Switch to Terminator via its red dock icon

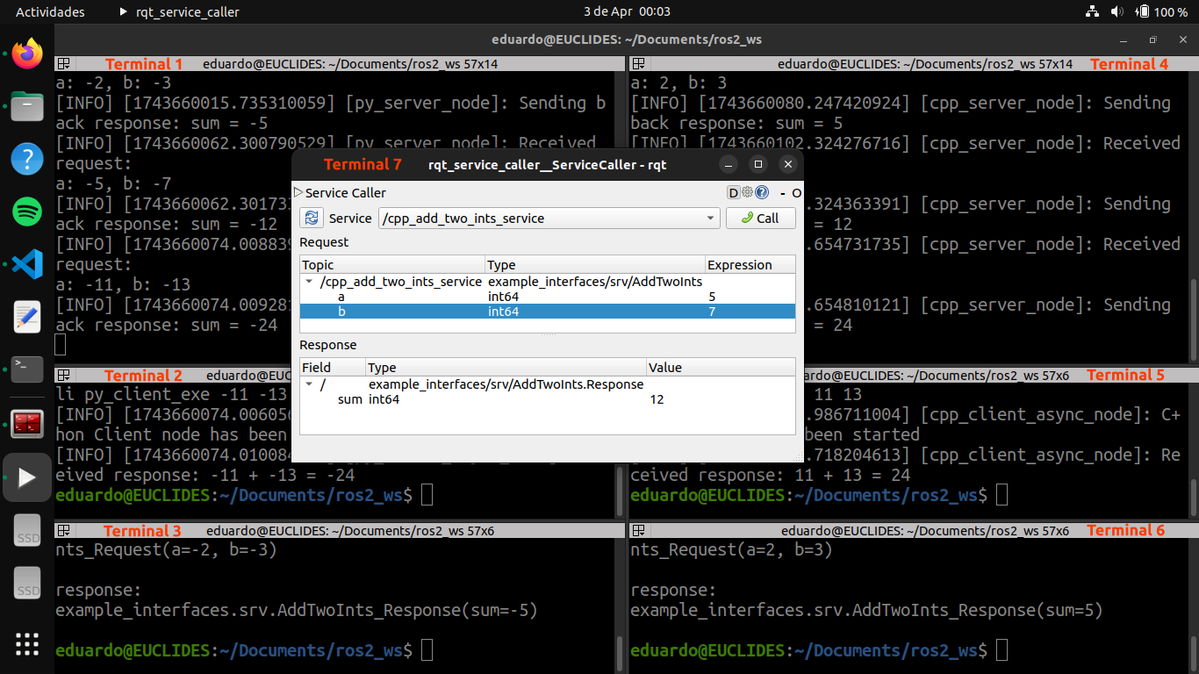27,425
